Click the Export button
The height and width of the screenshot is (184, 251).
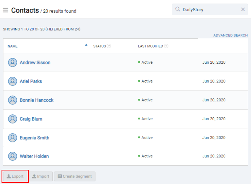coord(15,176)
